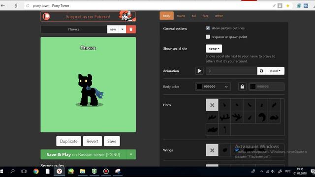This screenshot has width=315, height=177.
Task: Open File Explorer from taskbar
Action: [83, 172]
